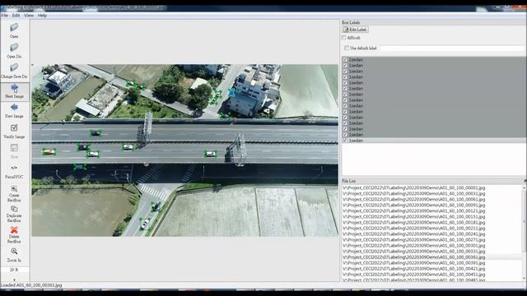
Task: Select file A01_60_100_00331.jpg in File List
Action: [413, 252]
